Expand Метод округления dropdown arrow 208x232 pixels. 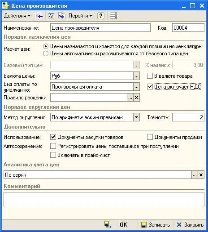(136, 117)
